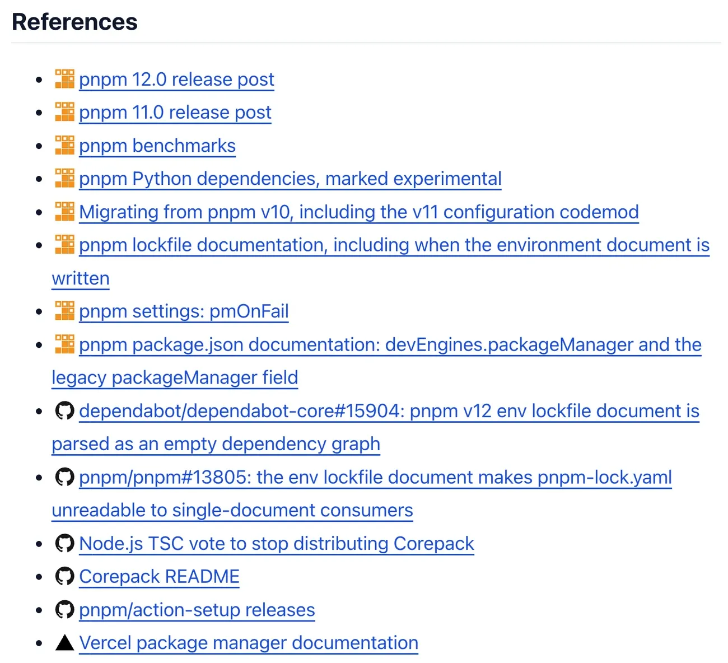Click GitHub icon beside dependabot-core#15904

point(64,410)
